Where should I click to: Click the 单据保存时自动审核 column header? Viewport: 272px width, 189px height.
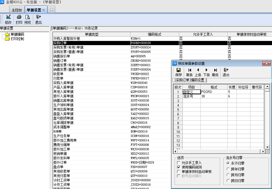(x=250, y=34)
